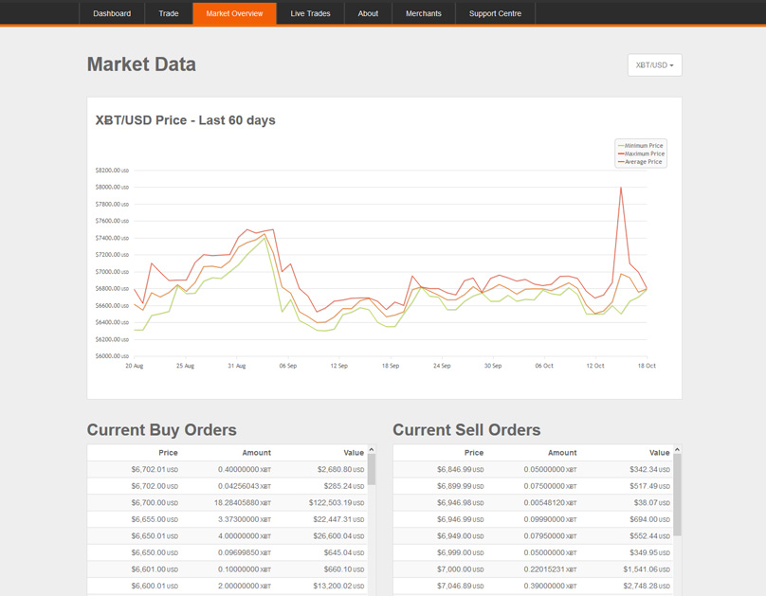766x596 pixels.
Task: Click the Current Sell Orders heading
Action: click(x=466, y=429)
